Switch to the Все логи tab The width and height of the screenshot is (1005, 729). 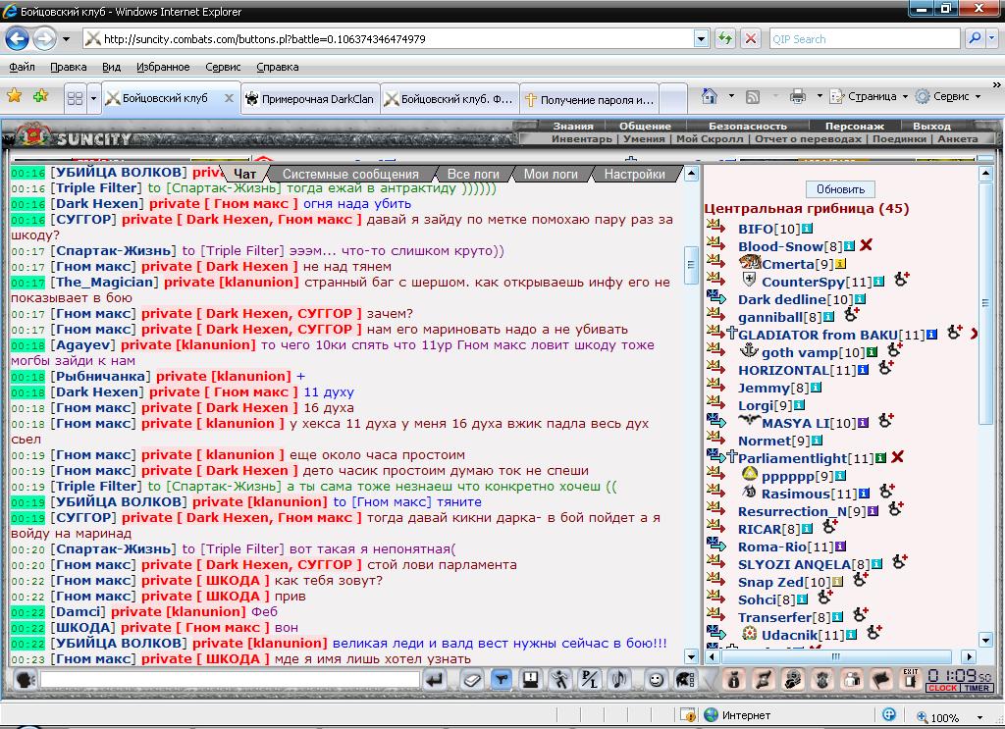pyautogui.click(x=473, y=174)
